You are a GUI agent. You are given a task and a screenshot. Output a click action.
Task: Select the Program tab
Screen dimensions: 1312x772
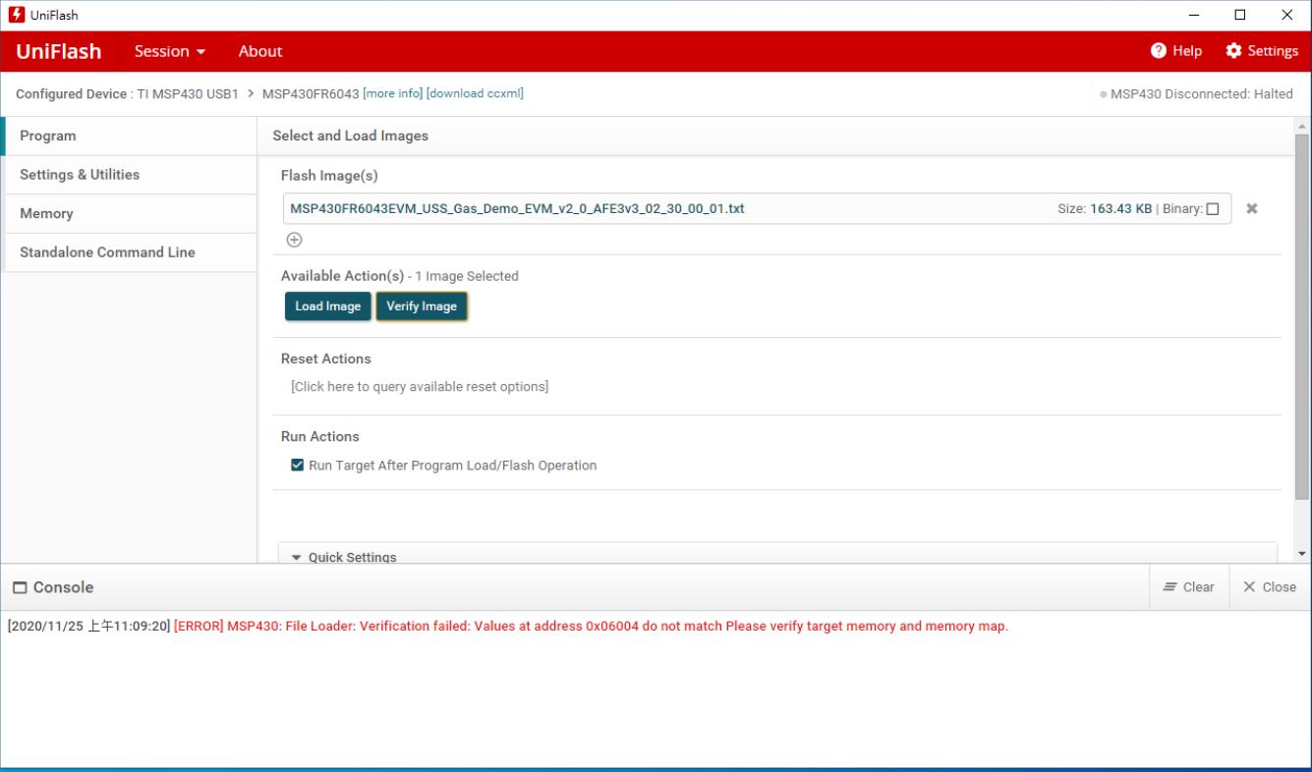pos(130,136)
